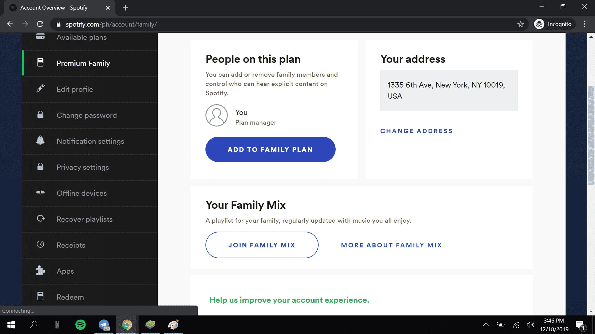Follow MORE ABOUT FAMILY MIX link
This screenshot has width=595, height=334.
tap(391, 245)
